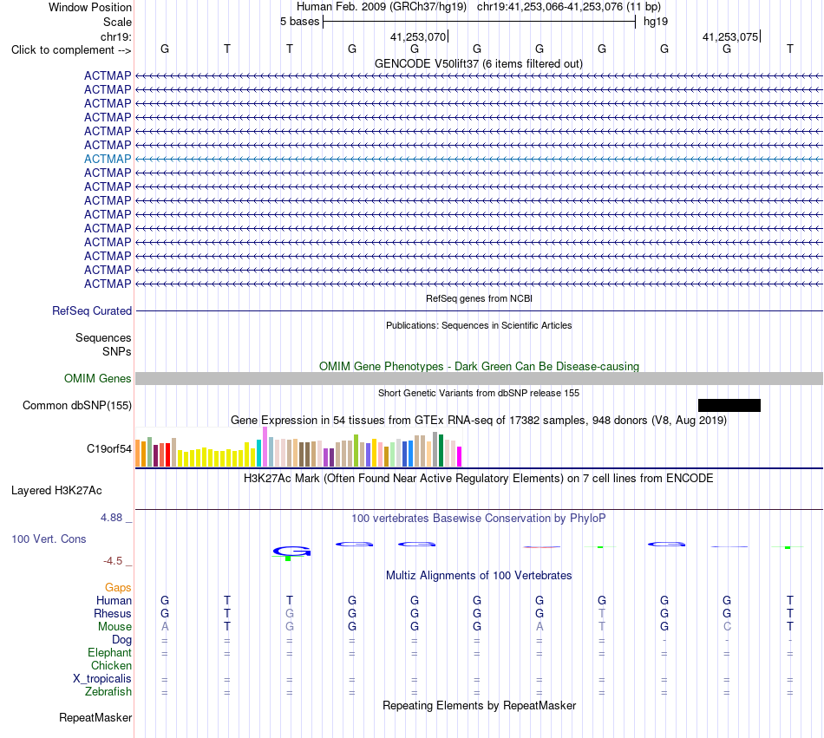The width and height of the screenshot is (824, 738).
Task: Click the gray OMIM Genes bar
Action: tap(480, 378)
